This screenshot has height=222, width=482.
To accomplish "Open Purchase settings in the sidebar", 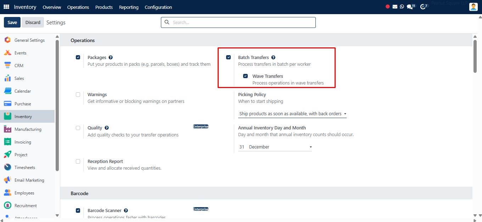I will [x=27, y=104].
